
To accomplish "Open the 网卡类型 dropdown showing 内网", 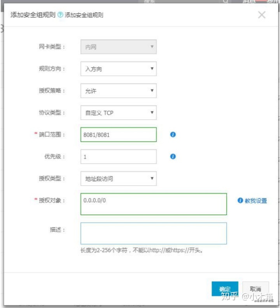I will [119, 47].
